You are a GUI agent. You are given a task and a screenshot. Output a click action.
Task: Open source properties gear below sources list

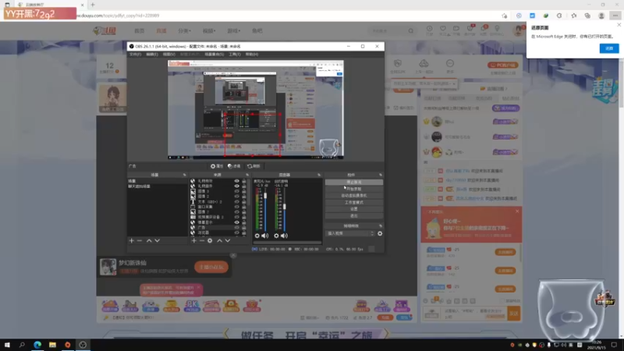pos(210,241)
